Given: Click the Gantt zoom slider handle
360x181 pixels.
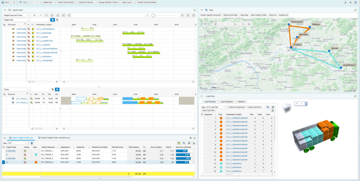Looking at the screenshot, I should (x=153, y=15).
